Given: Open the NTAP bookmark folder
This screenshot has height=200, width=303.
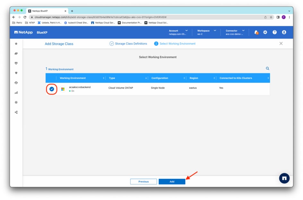Looking at the screenshot, I should [x=30, y=23].
